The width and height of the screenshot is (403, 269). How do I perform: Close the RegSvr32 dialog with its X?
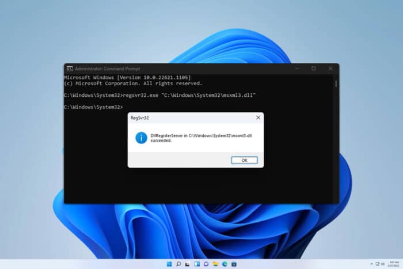click(x=258, y=118)
